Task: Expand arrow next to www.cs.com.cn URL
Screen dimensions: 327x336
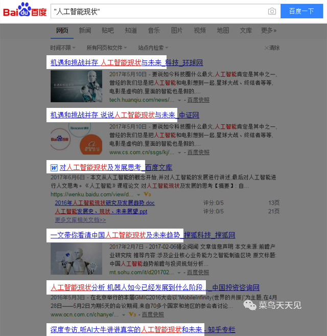Action: pyautogui.click(x=179, y=152)
